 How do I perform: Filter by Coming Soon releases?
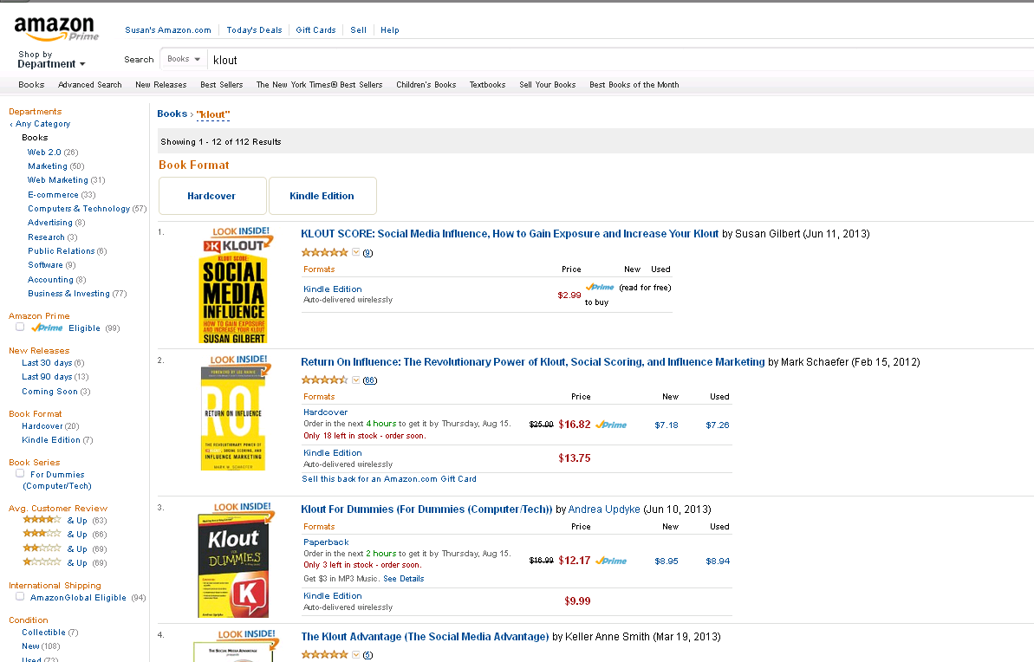point(49,392)
